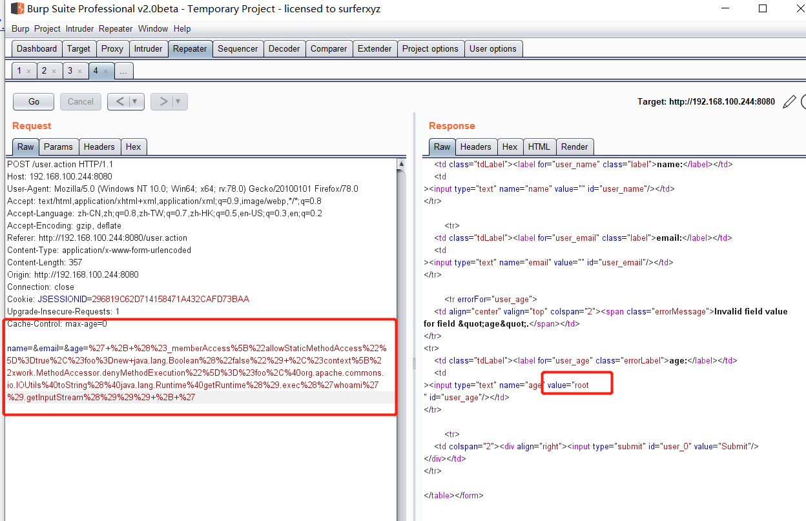The height and width of the screenshot is (521, 806).
Task: Open the Help menu
Action: [x=182, y=29]
